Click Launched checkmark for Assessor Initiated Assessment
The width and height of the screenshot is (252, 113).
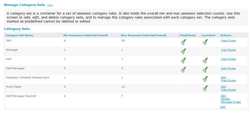[205, 79]
